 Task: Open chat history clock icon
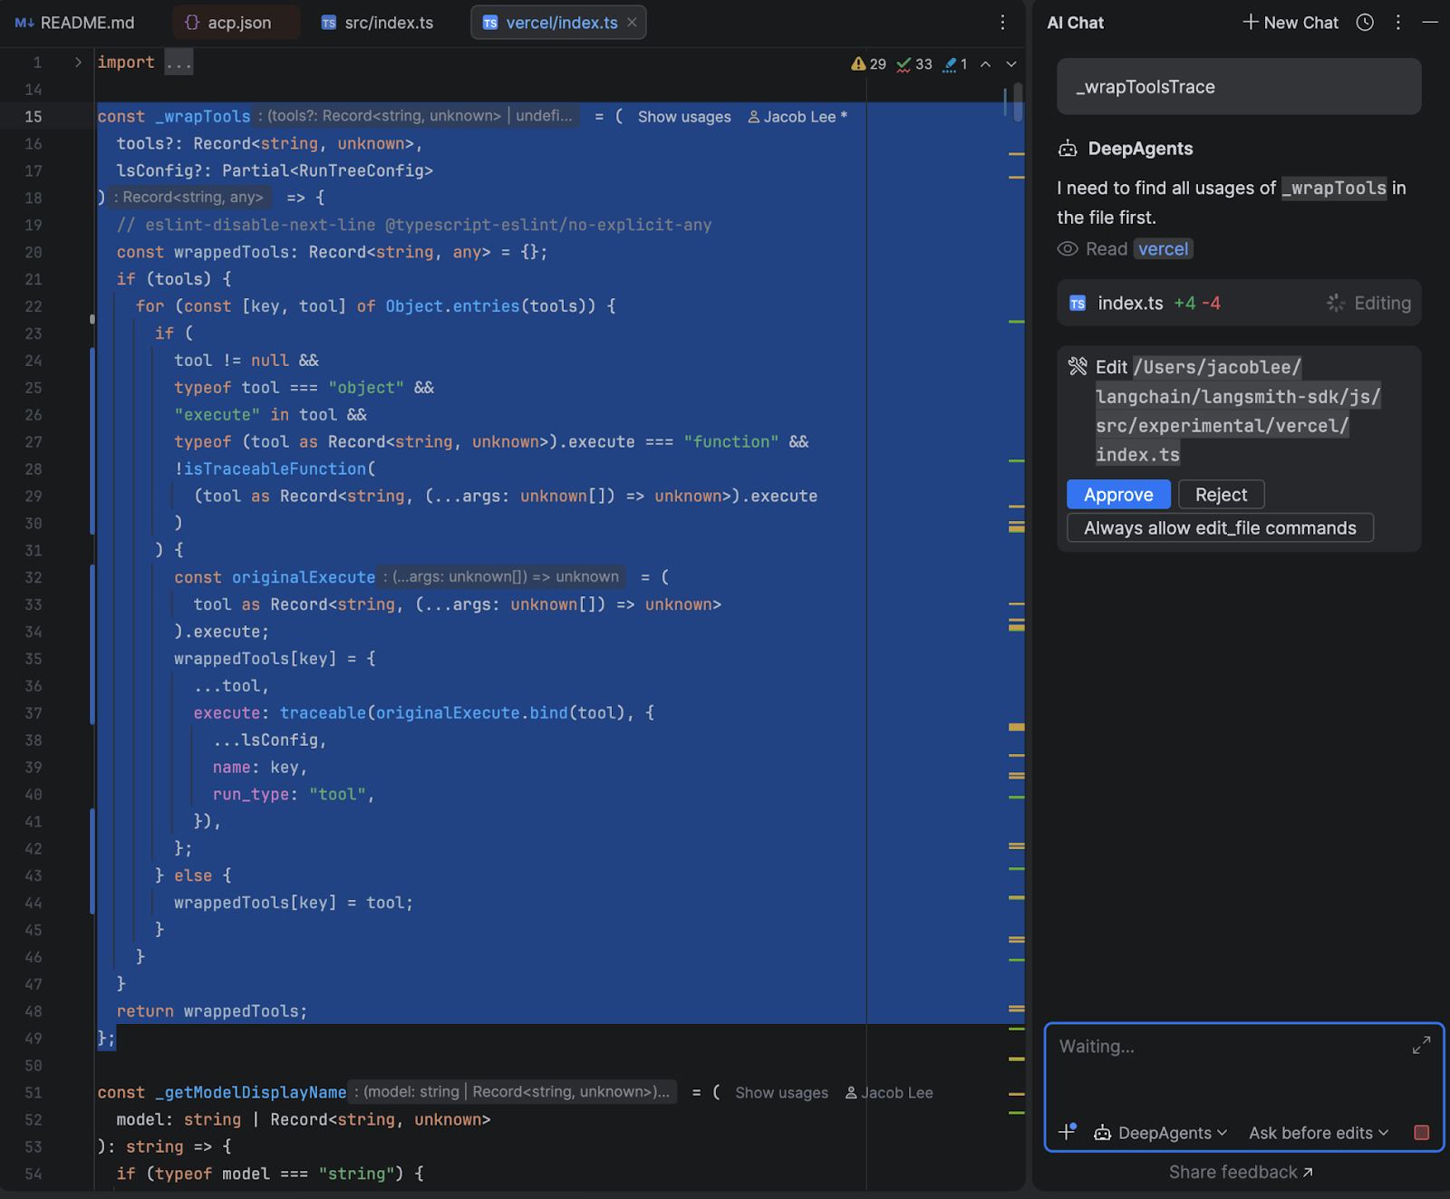[1365, 23]
